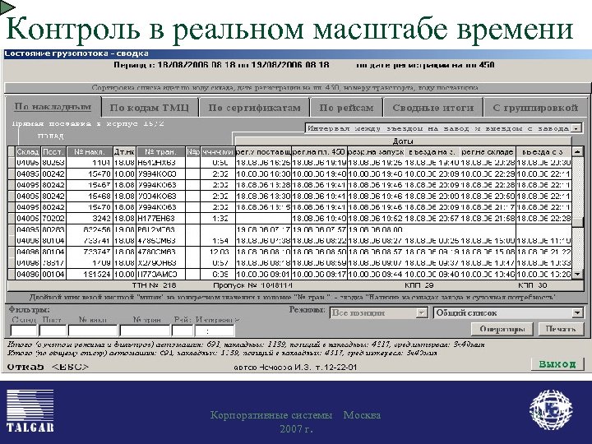This screenshot has width=592, height=444.
Task: Select invoice cell "15467"
Action: [90, 185]
